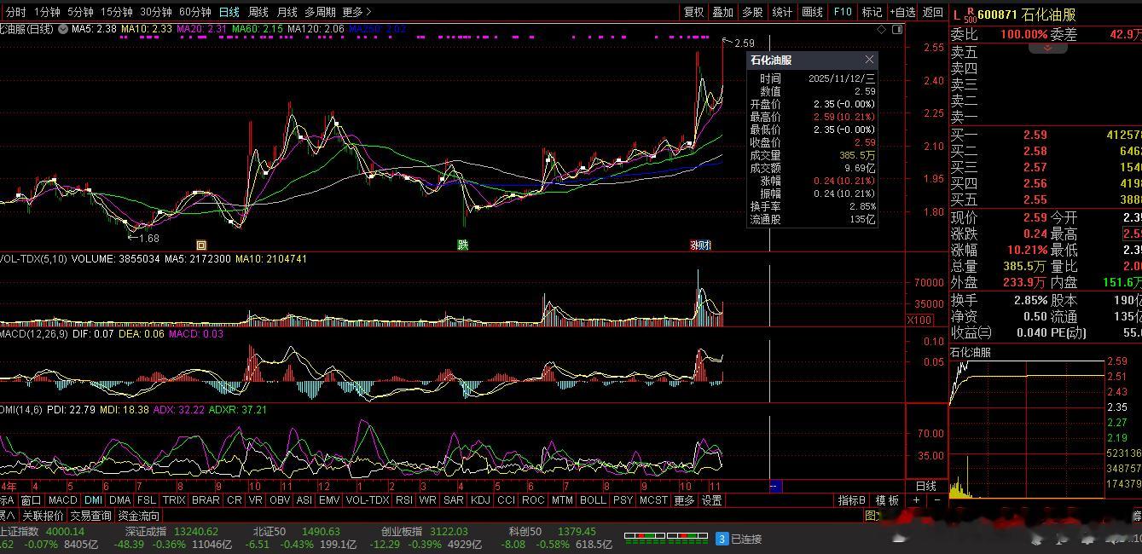The image size is (1142, 554).
Task: Click the plus zoom icon beside 模板
Action: tap(916, 500)
